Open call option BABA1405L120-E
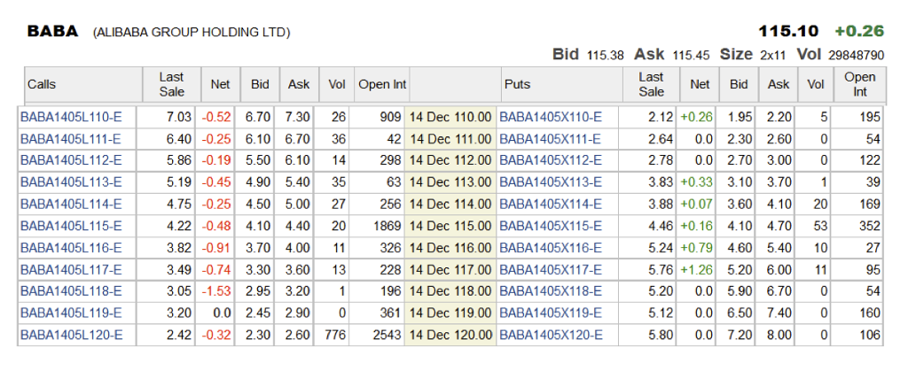 point(71,336)
